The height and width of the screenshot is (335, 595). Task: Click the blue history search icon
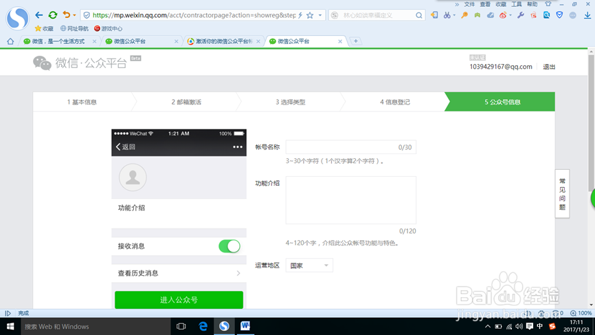[x=546, y=15]
